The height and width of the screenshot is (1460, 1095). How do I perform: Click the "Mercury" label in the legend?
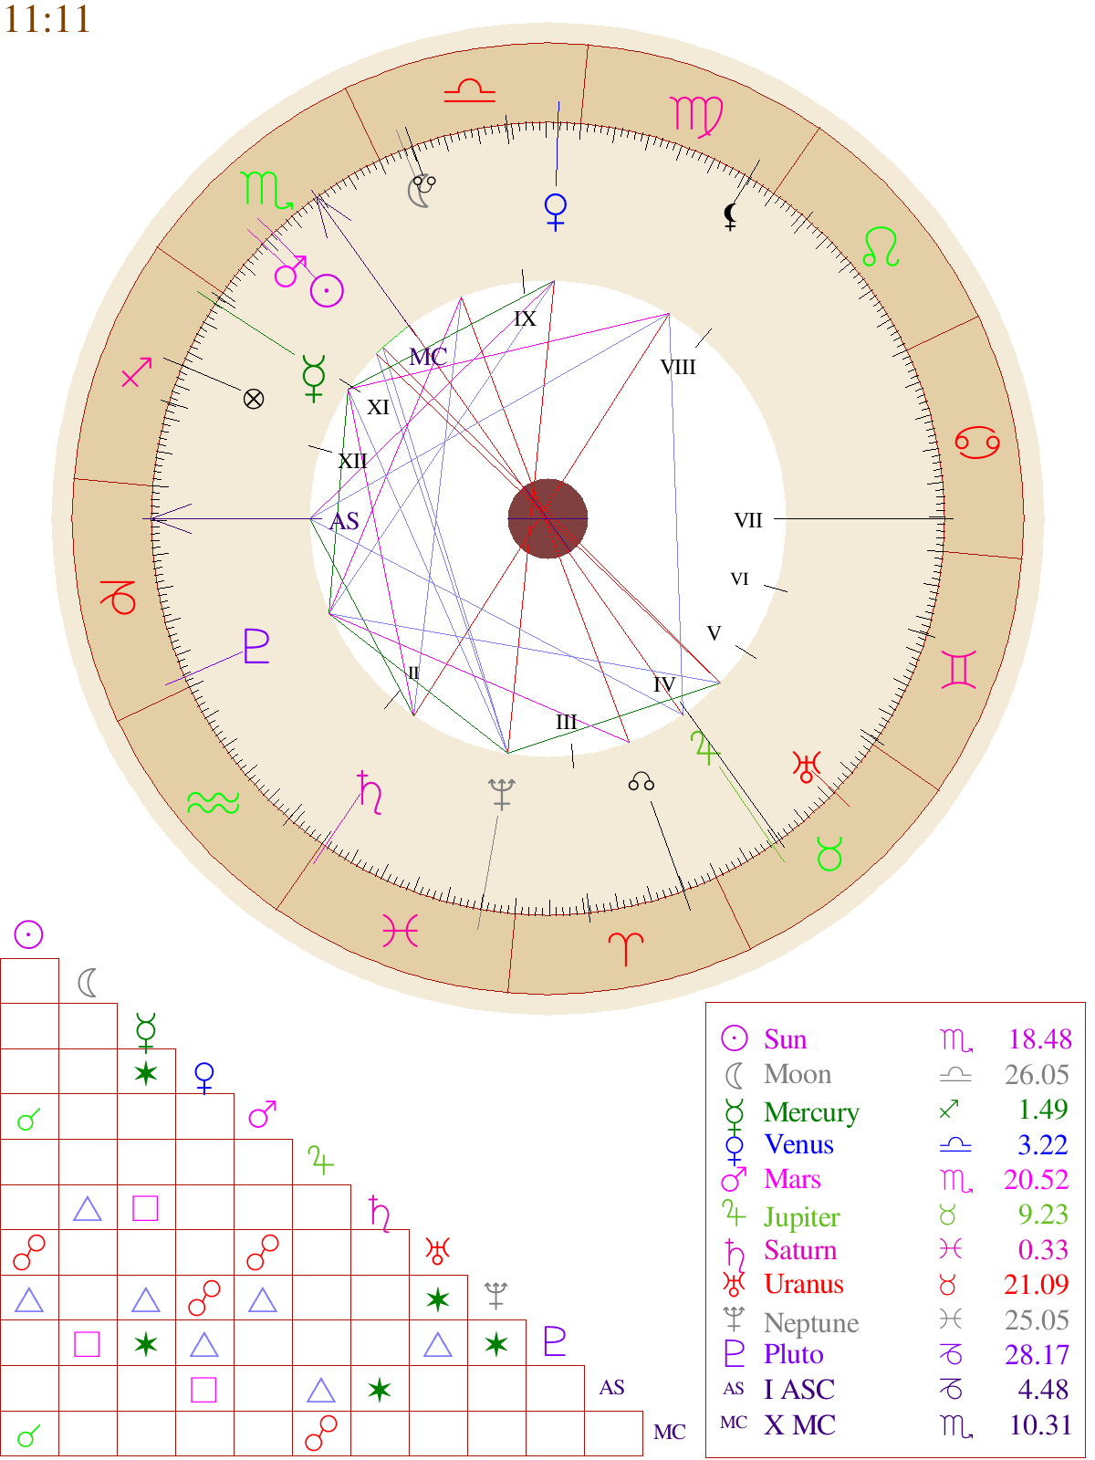click(811, 1111)
